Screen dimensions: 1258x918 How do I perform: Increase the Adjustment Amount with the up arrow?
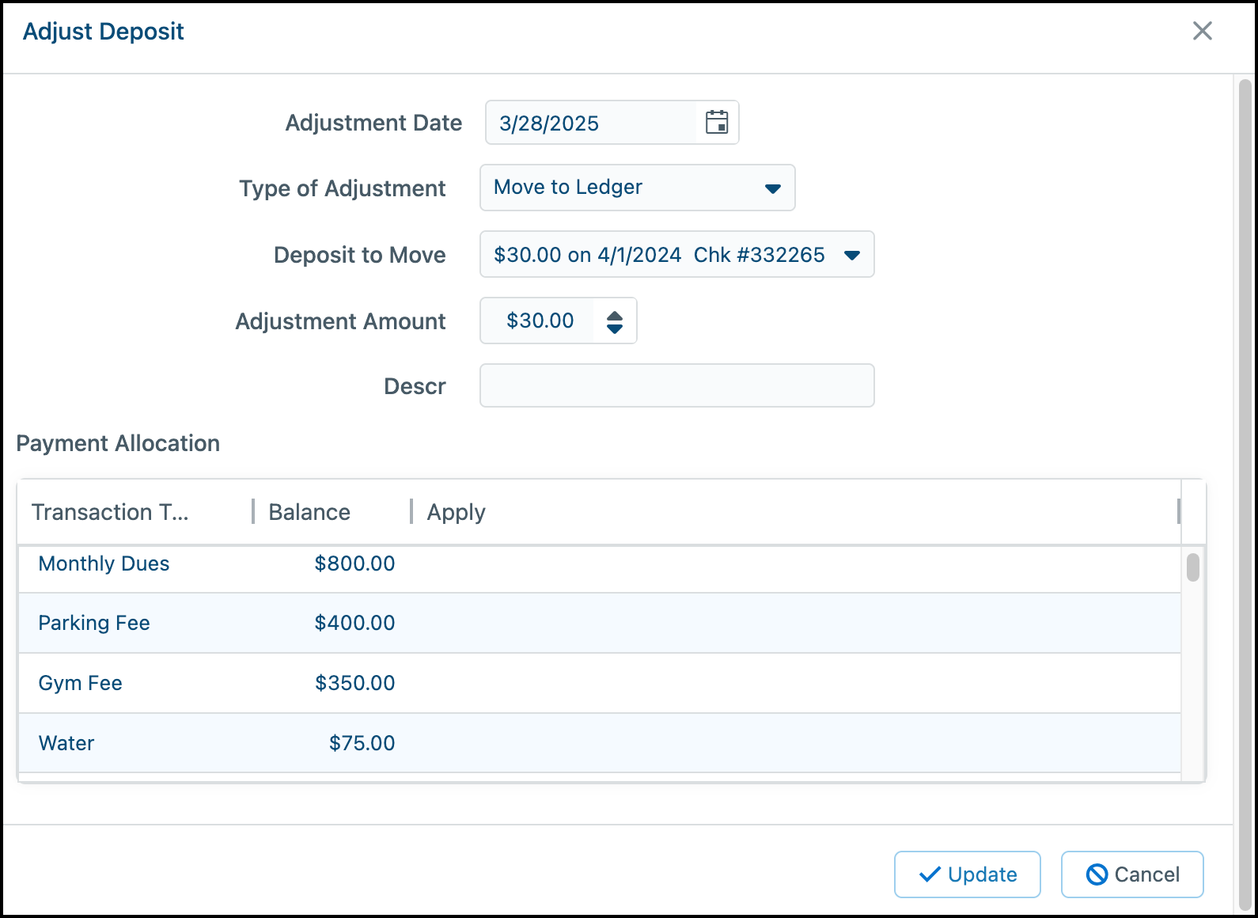pyautogui.click(x=615, y=315)
